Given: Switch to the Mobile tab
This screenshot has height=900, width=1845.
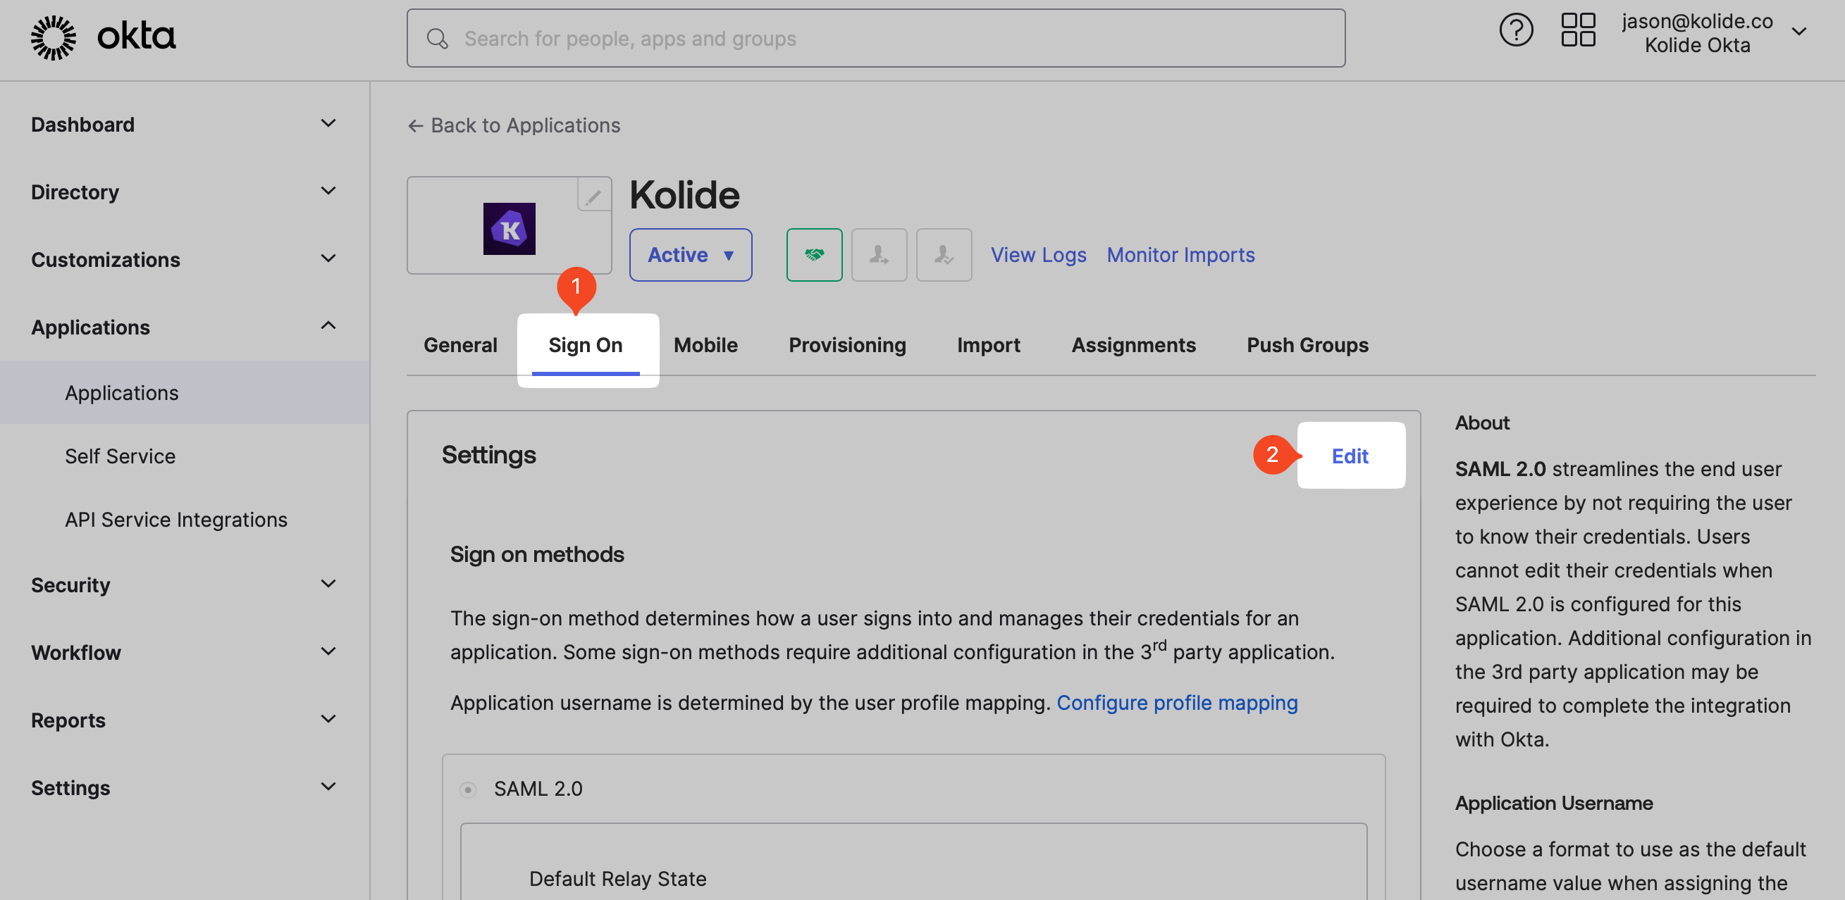Looking at the screenshot, I should point(705,345).
